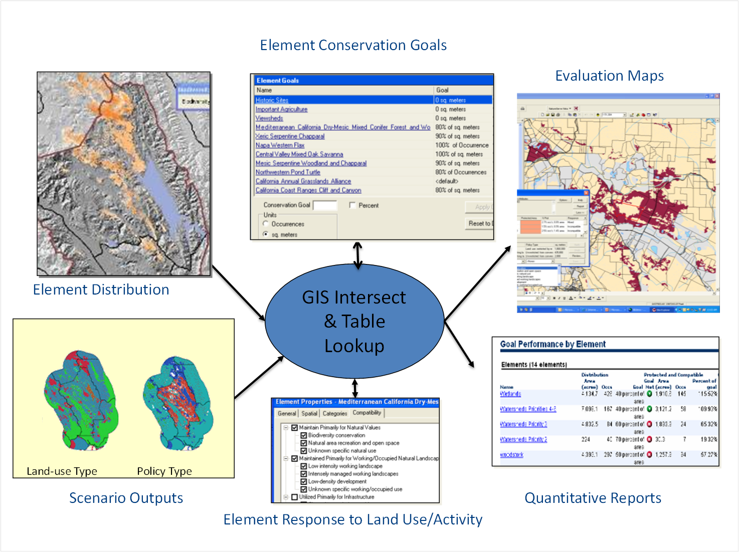739x552 pixels.
Task: Click the Print icon in the map window
Action: click(x=558, y=114)
